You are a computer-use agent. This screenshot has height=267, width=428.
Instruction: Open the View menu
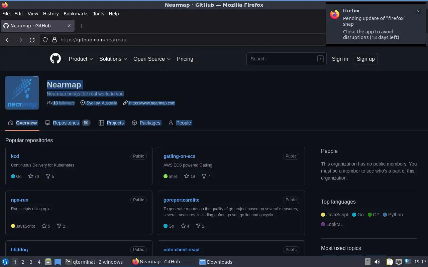[33, 14]
